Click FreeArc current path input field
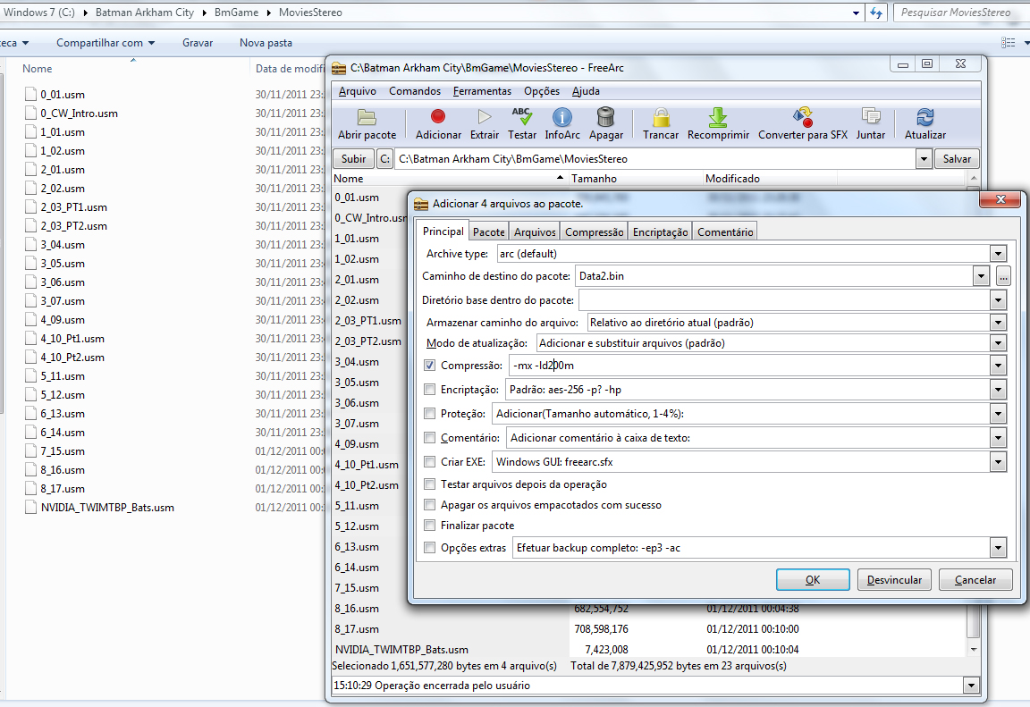This screenshot has width=1030, height=707. tap(654, 159)
